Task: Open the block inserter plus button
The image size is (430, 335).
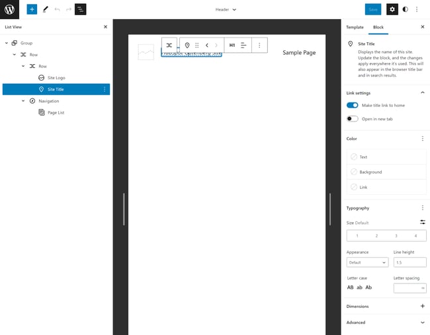Action: [32, 9]
